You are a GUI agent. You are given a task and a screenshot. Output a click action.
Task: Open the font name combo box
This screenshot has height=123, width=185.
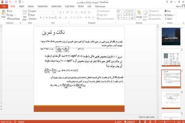coord(46,12)
